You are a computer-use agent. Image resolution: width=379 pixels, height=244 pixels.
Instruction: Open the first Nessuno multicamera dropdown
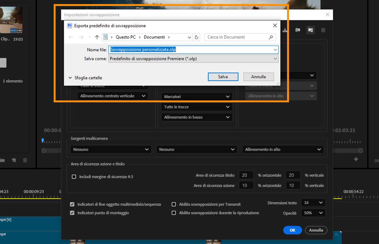(x=111, y=150)
